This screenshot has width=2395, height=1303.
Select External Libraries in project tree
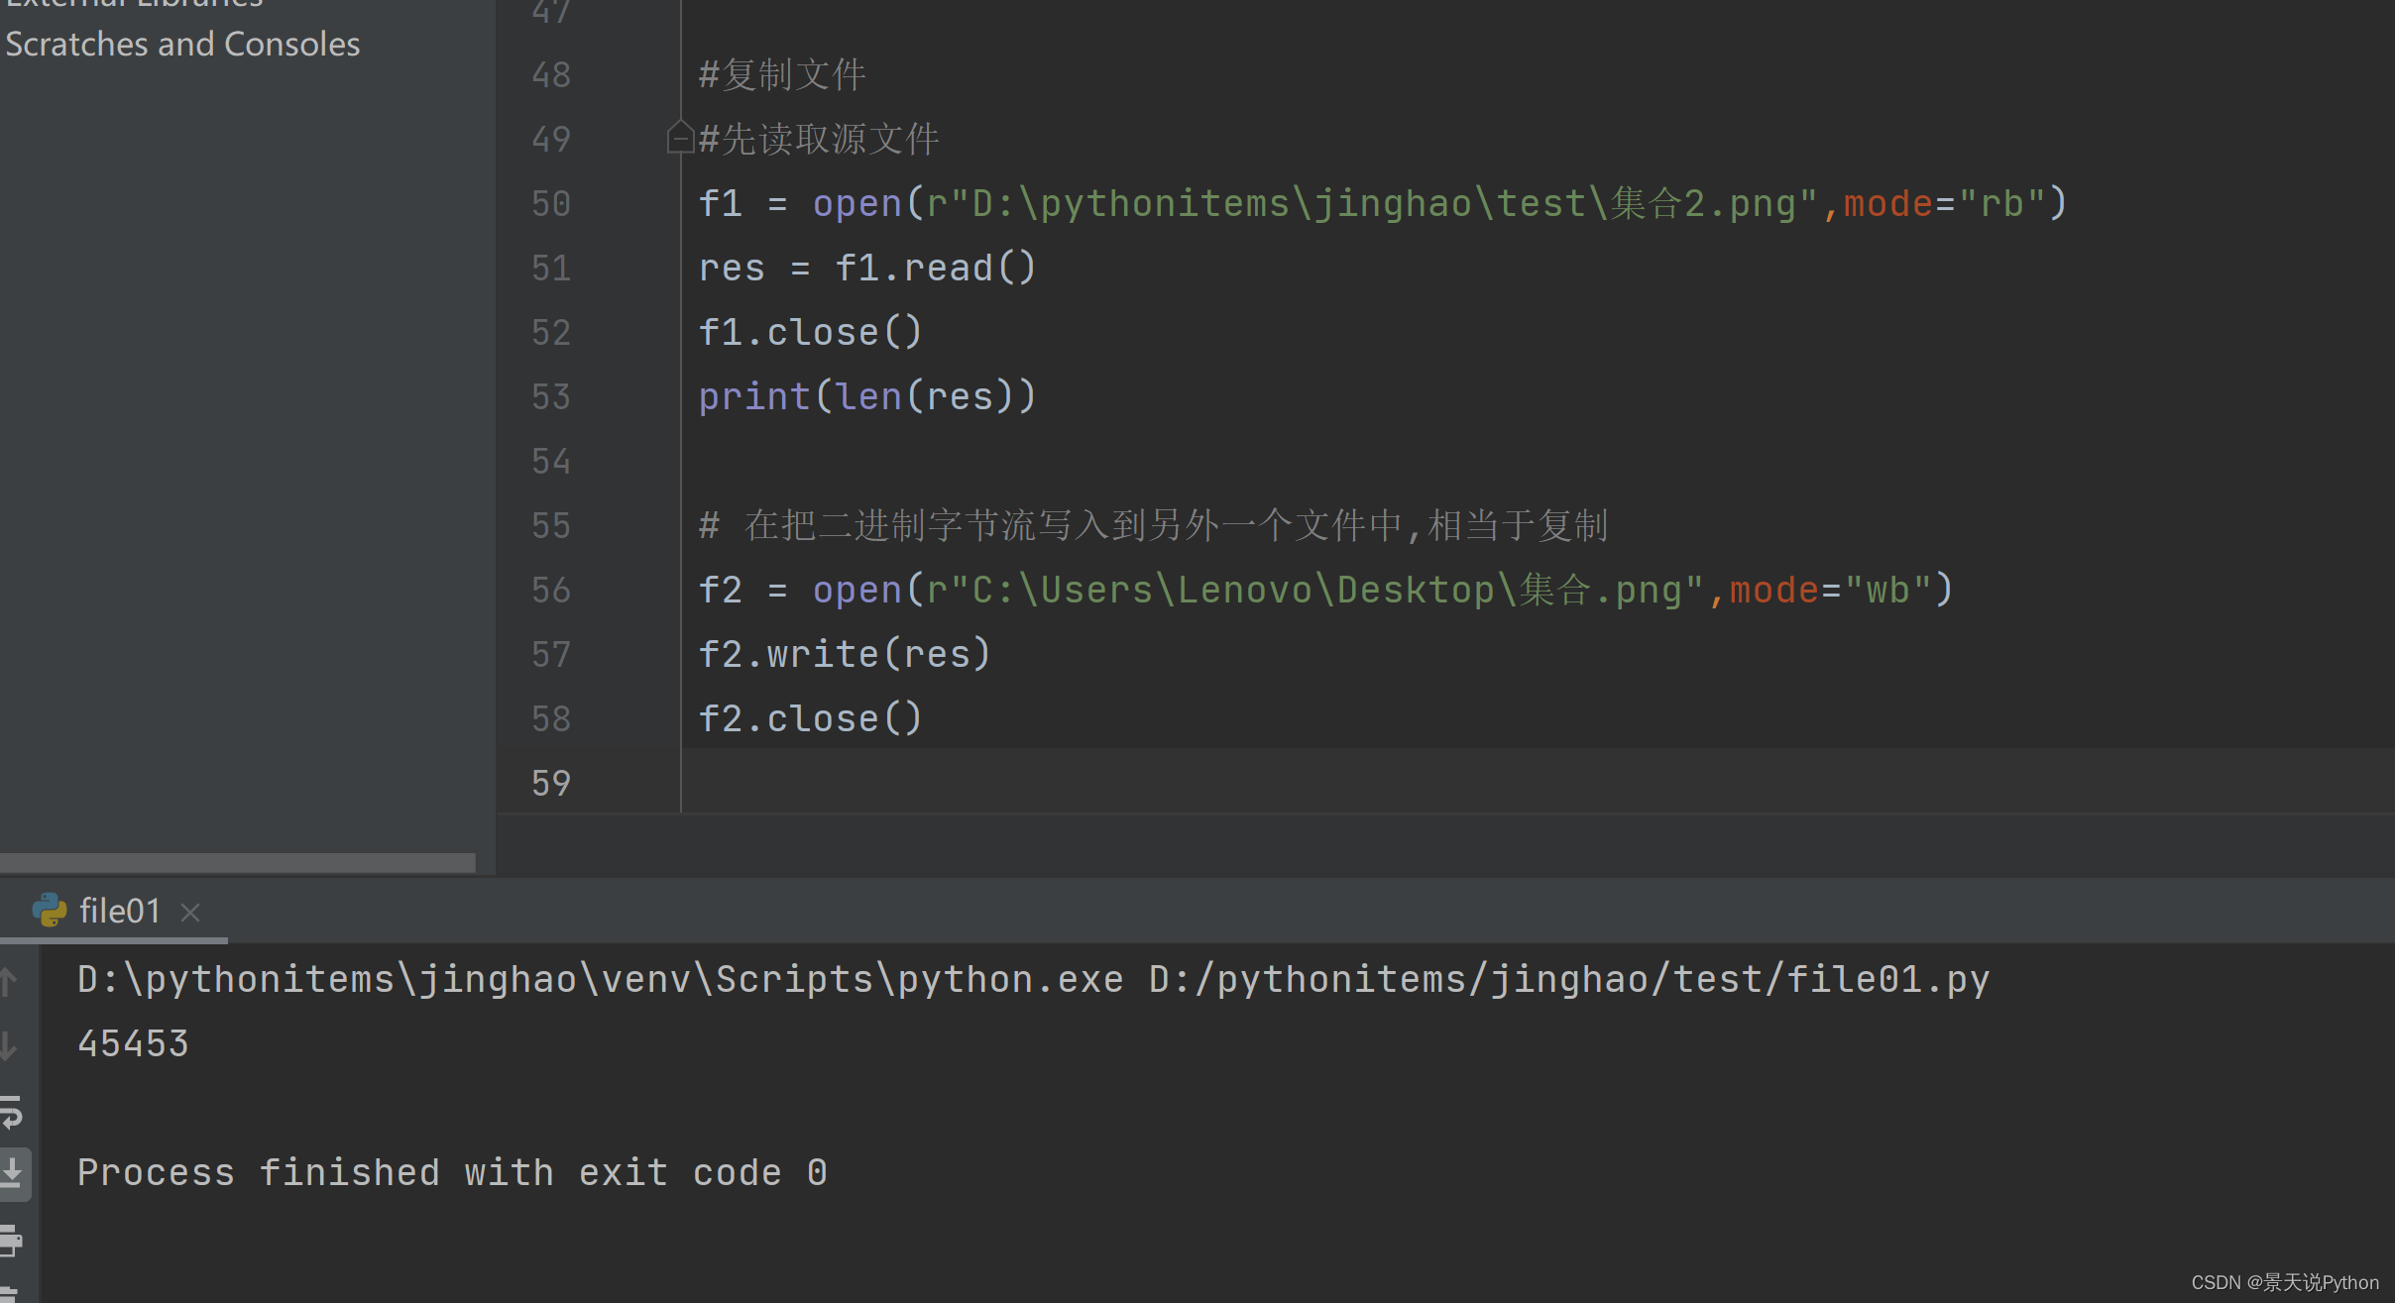tap(135, 4)
